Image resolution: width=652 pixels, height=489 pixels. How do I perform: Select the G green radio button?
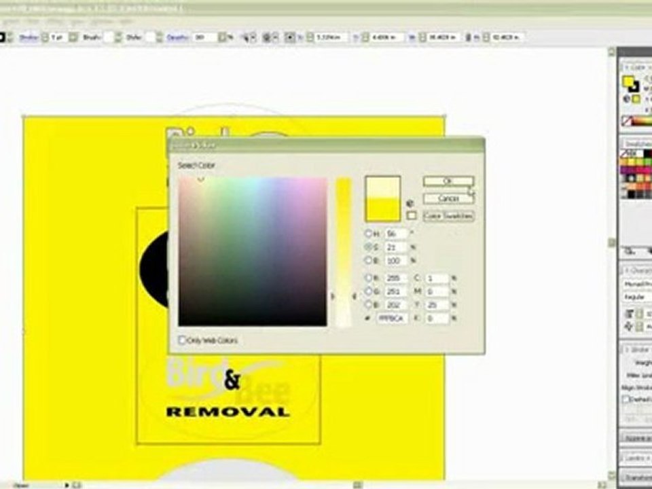click(x=368, y=291)
